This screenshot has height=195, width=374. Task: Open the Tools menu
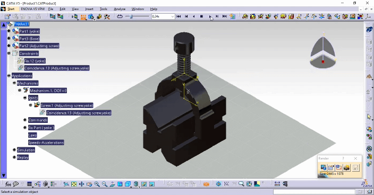point(103,9)
